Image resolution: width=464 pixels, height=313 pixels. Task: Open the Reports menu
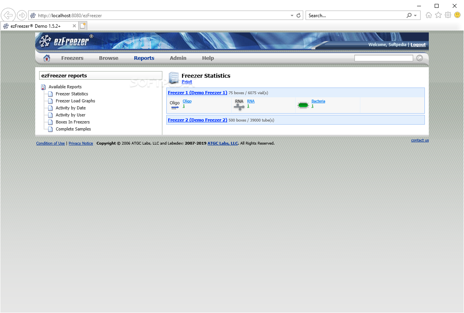144,58
